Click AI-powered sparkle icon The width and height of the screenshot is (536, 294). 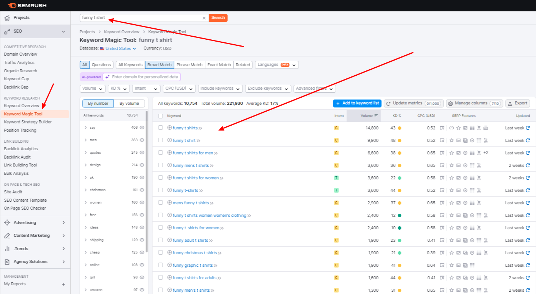point(108,77)
